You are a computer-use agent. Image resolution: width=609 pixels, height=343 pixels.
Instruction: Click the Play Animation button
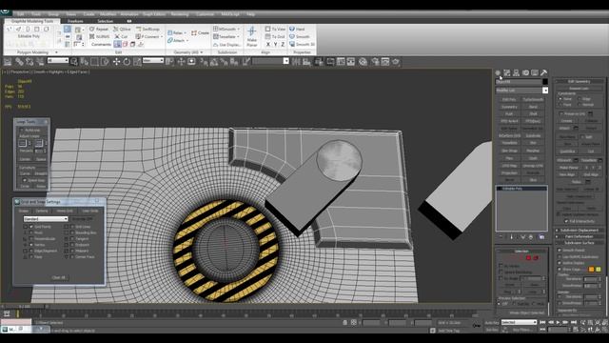click(x=559, y=322)
